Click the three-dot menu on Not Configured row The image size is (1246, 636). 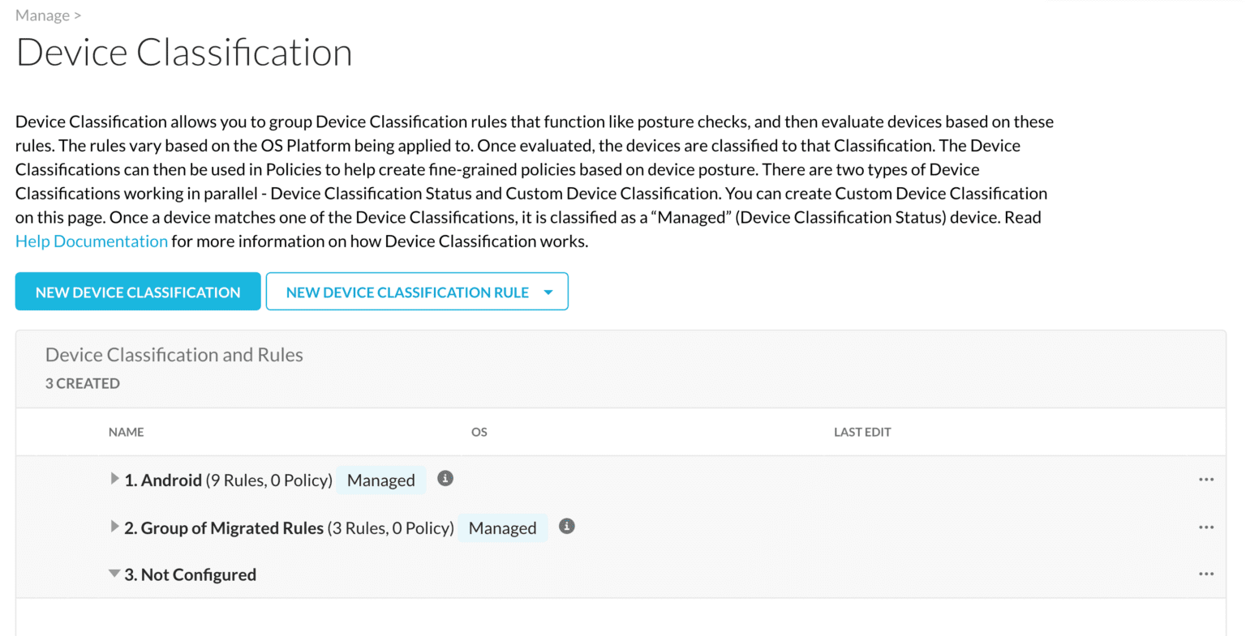[x=1206, y=574]
